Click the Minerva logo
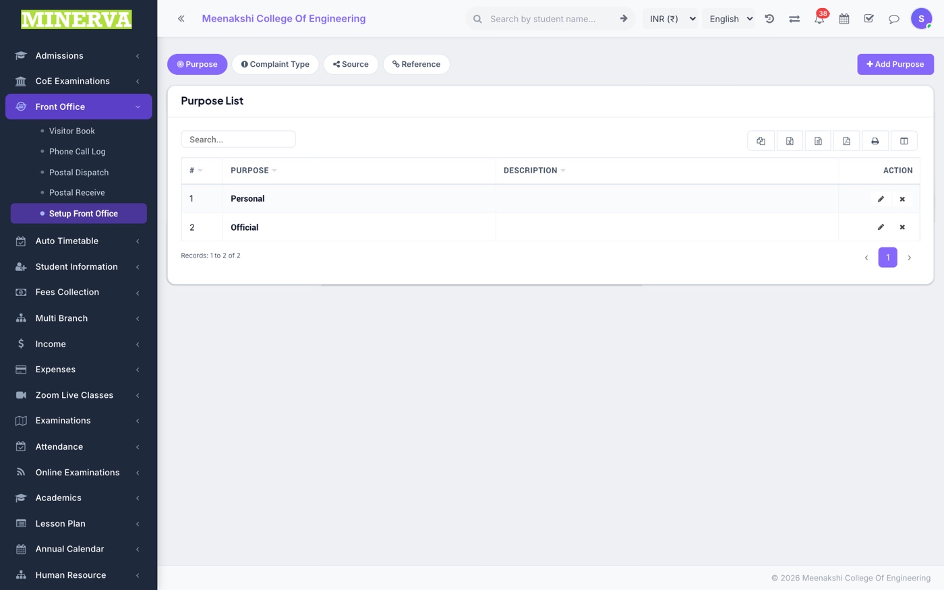This screenshot has height=590, width=944. pos(76,19)
